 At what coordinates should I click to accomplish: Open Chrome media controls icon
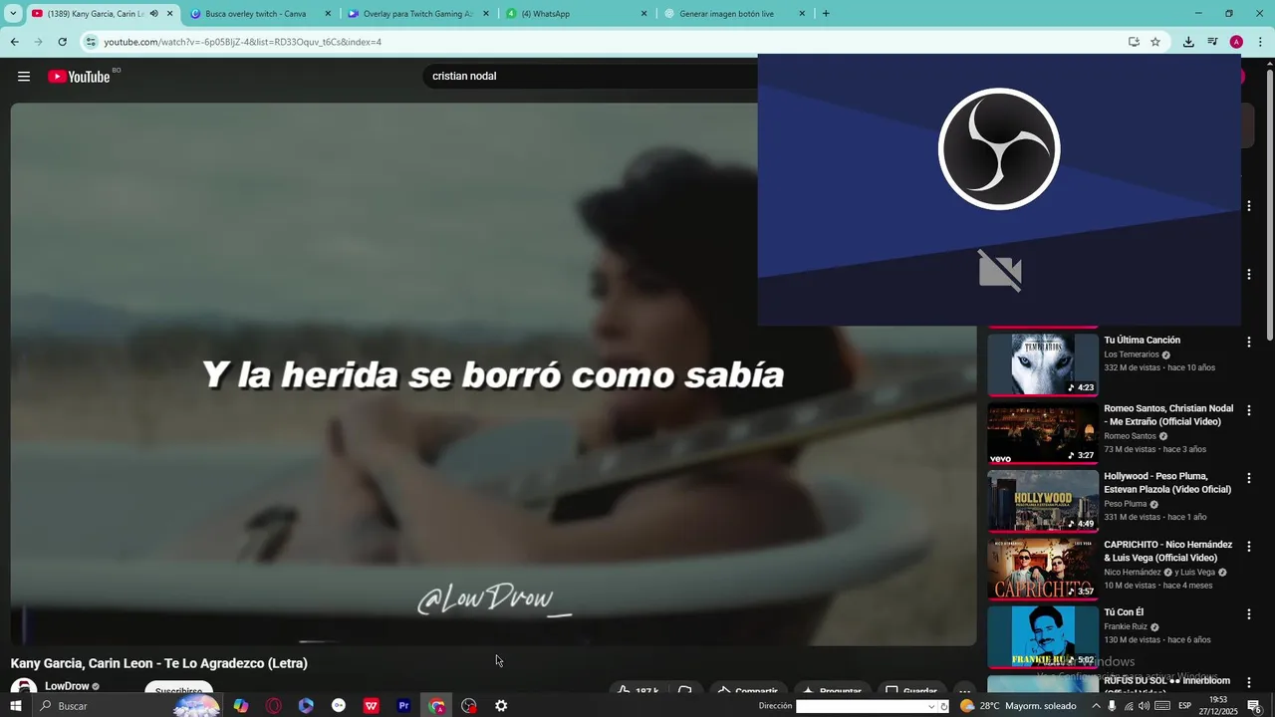[x=1212, y=42]
